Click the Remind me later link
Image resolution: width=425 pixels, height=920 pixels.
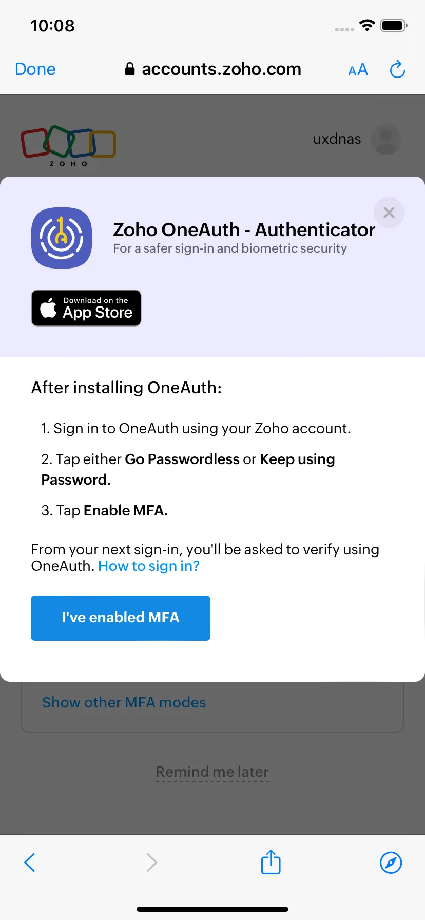click(212, 772)
